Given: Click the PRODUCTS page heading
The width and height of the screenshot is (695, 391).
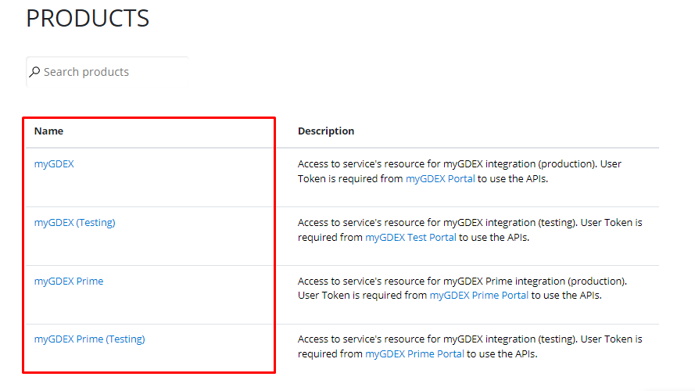Looking at the screenshot, I should tap(88, 18).
